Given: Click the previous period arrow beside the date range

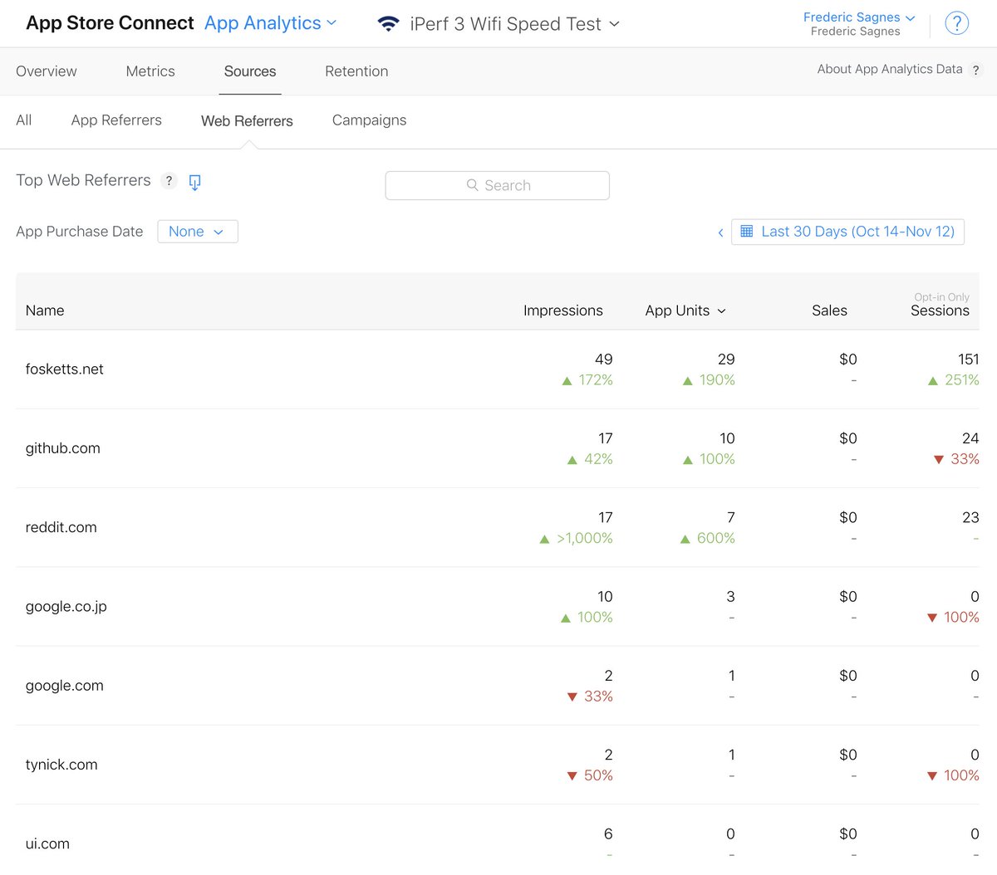Looking at the screenshot, I should 720,232.
